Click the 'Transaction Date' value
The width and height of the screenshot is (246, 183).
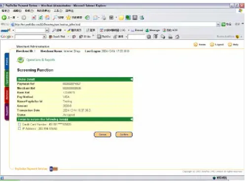[x=76, y=110]
